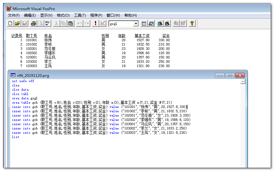Click the 'crea table gzb' code line
The height and width of the screenshot is (171, 274).
click(x=92, y=102)
